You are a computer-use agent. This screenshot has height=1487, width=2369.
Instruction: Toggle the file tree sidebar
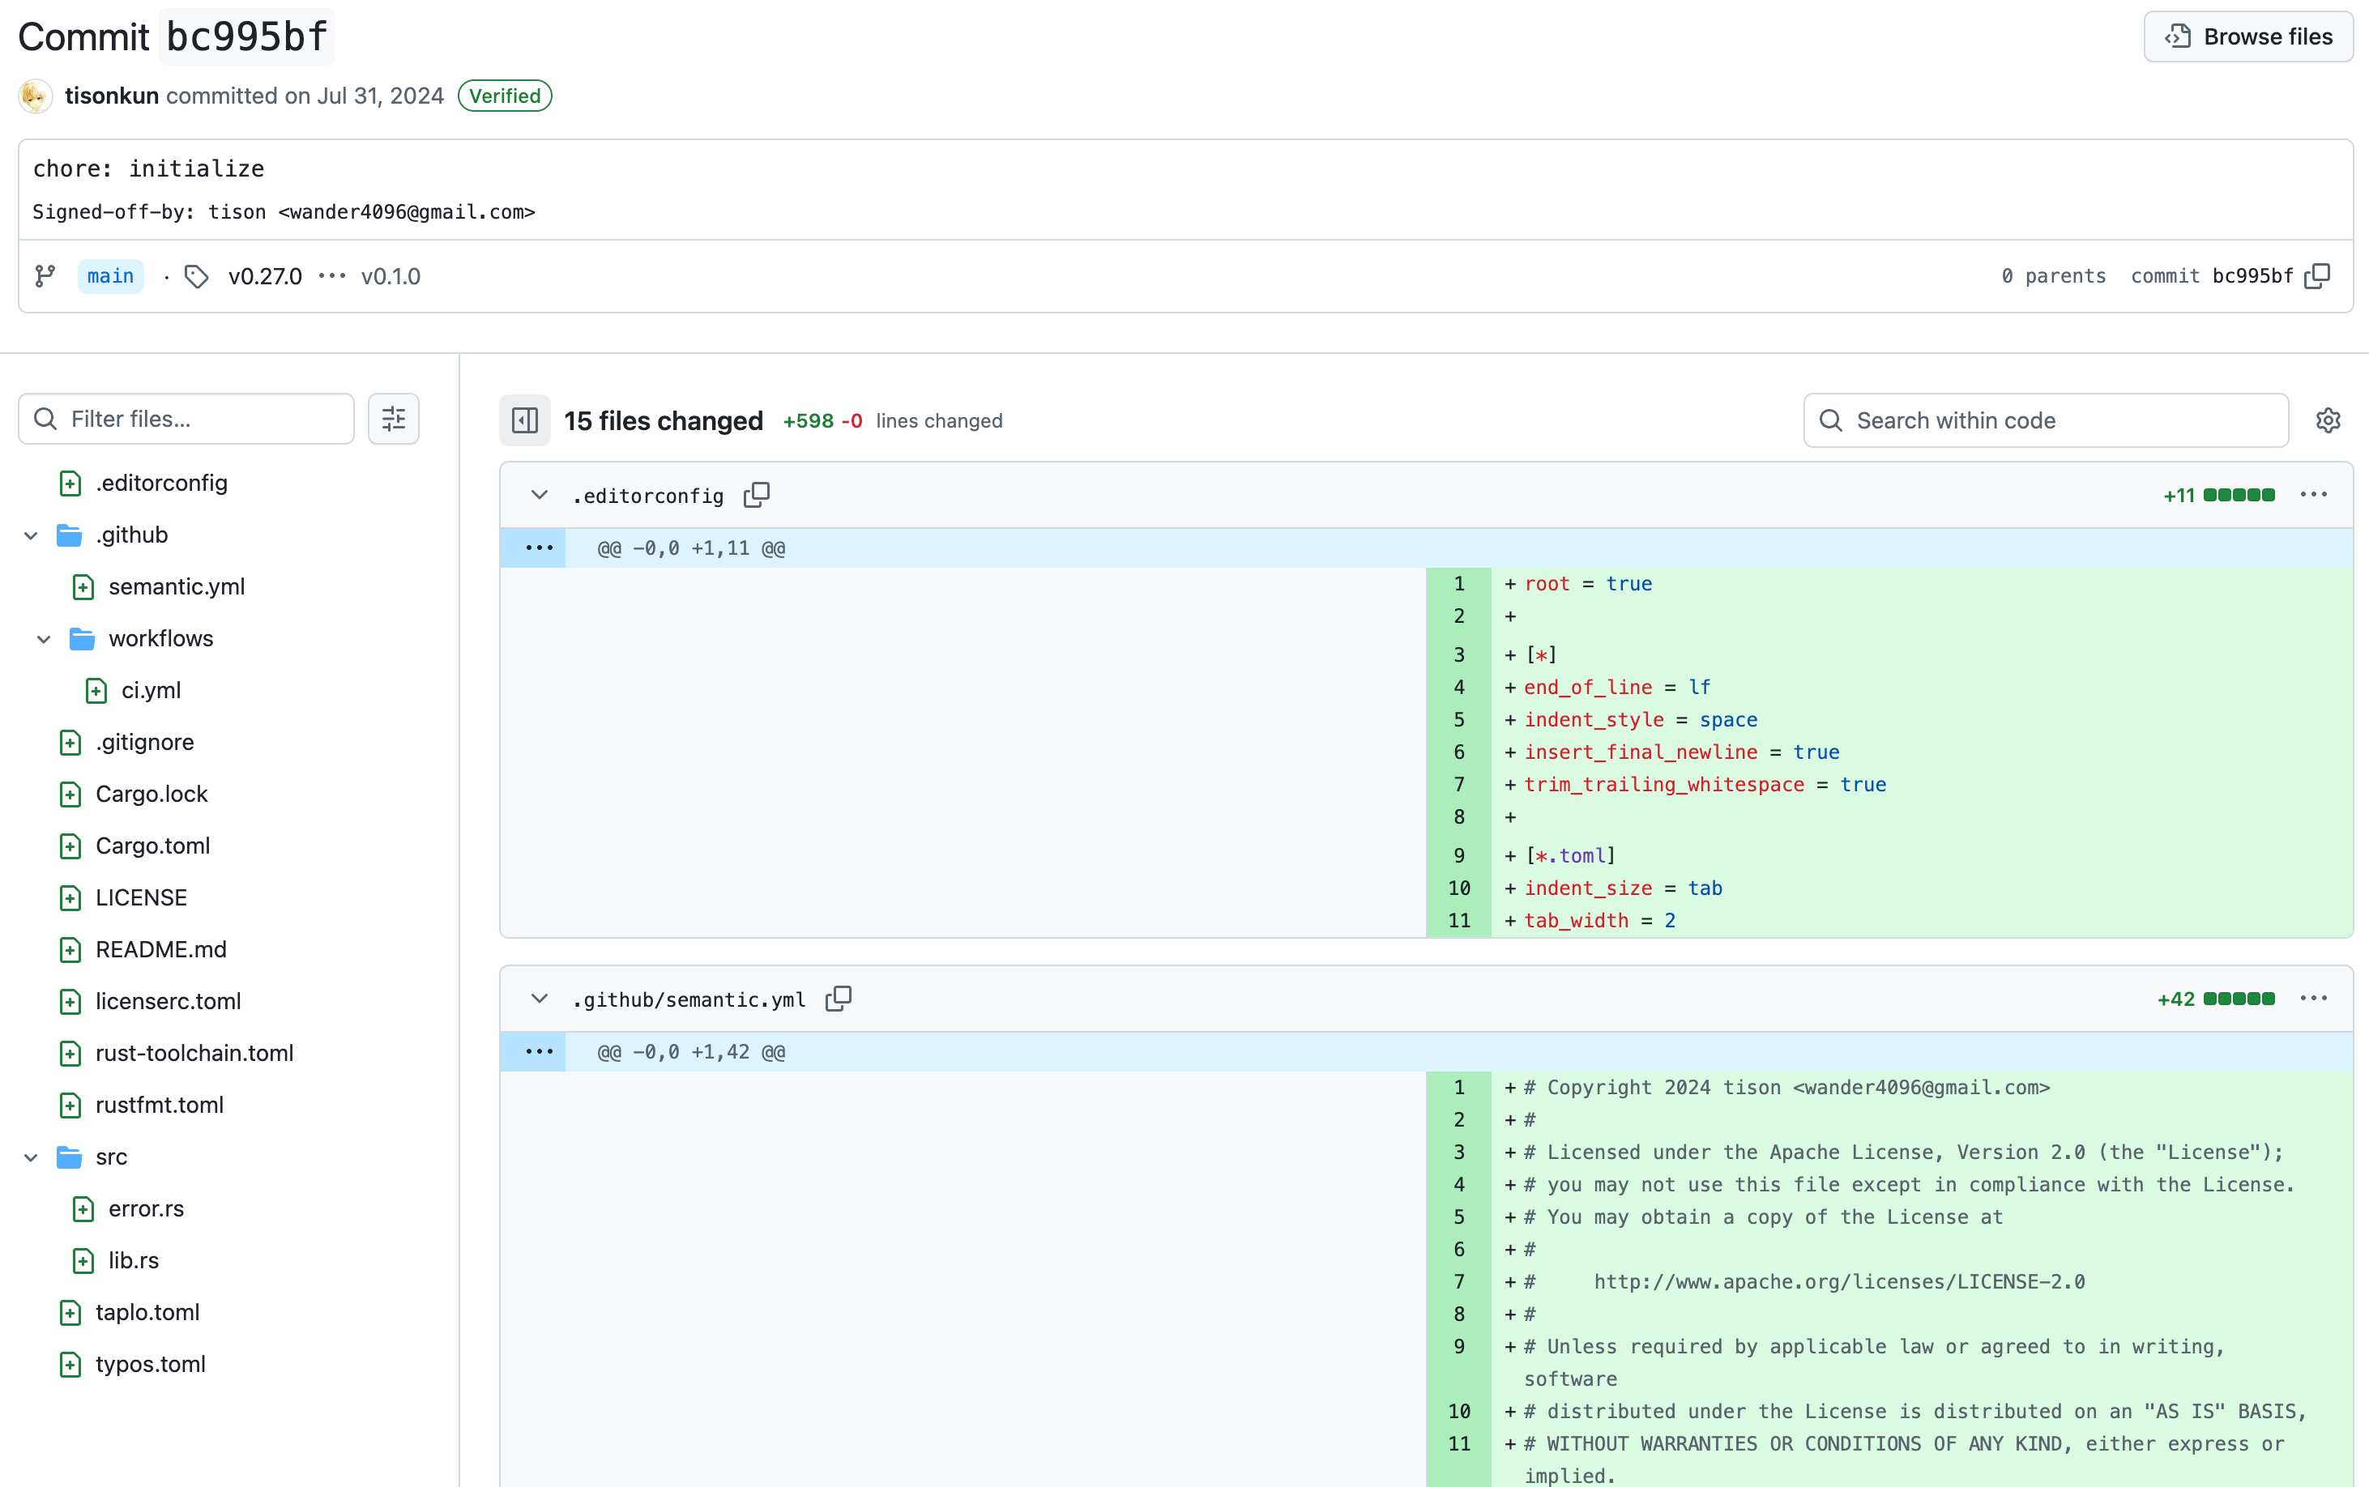click(x=524, y=421)
